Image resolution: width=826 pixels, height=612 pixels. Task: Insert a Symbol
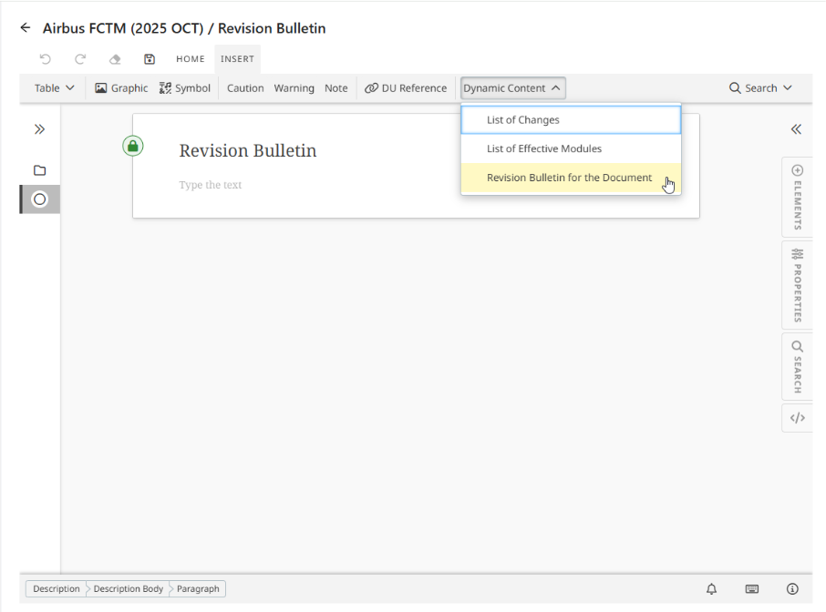pyautogui.click(x=185, y=87)
